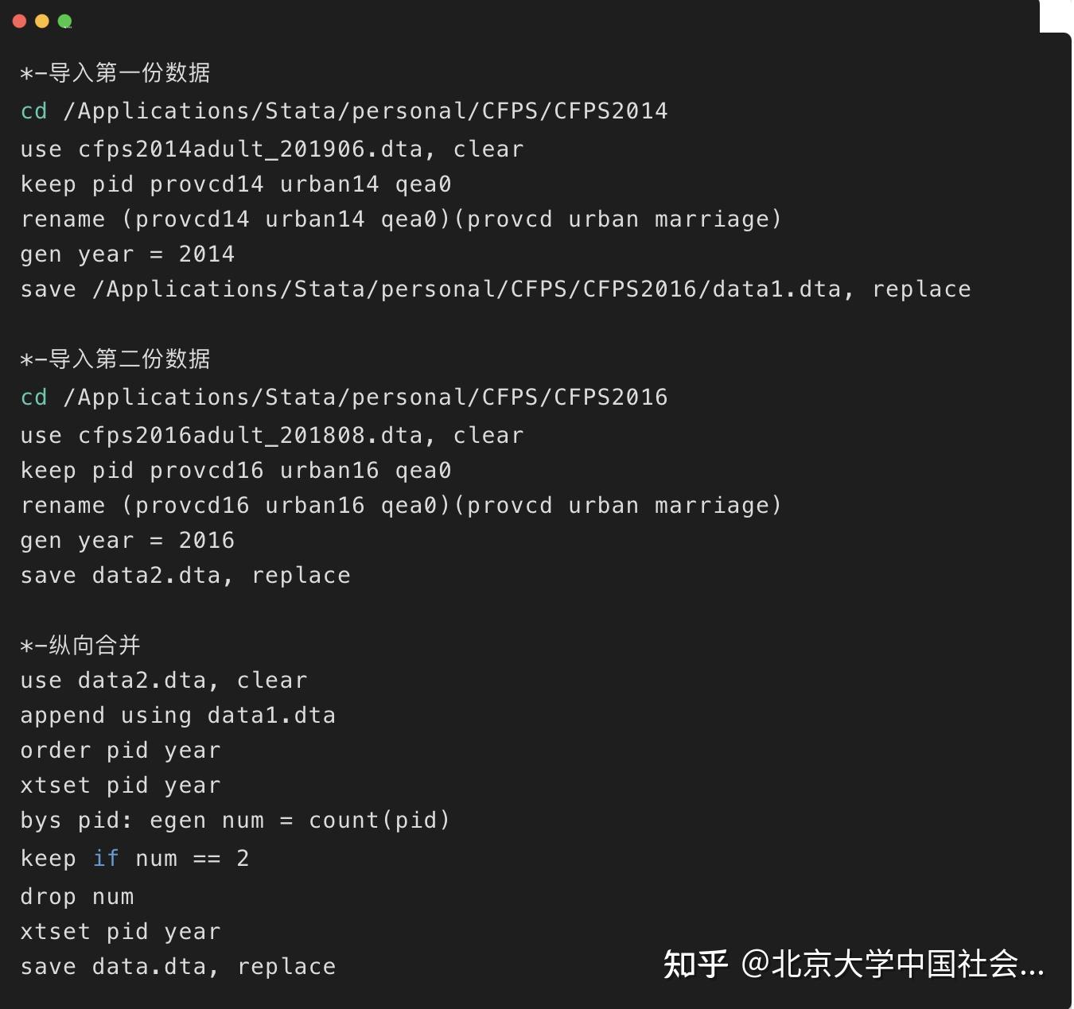This screenshot has width=1074, height=1009.
Task: Click the '导入第二份数据' comment line
Action: 115,359
